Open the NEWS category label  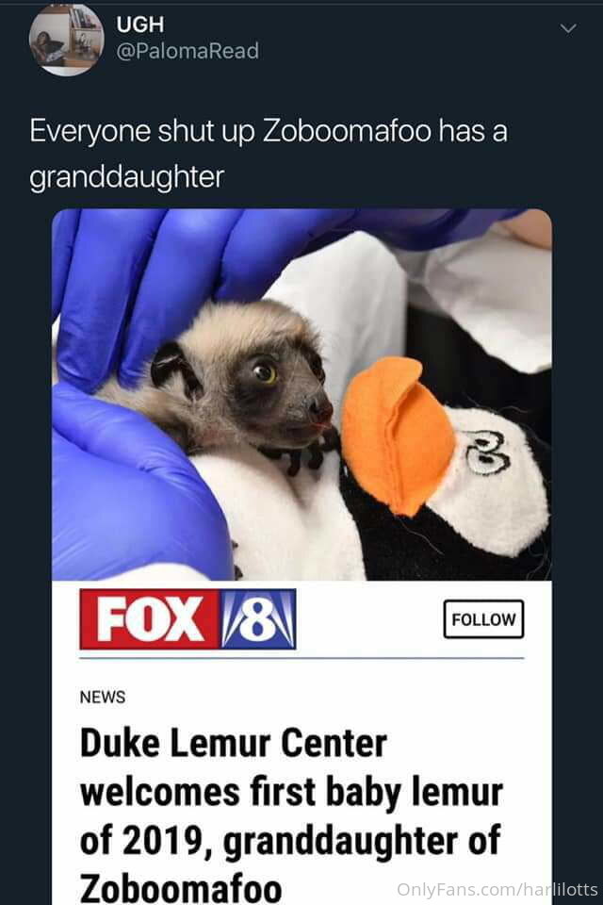coord(102,698)
